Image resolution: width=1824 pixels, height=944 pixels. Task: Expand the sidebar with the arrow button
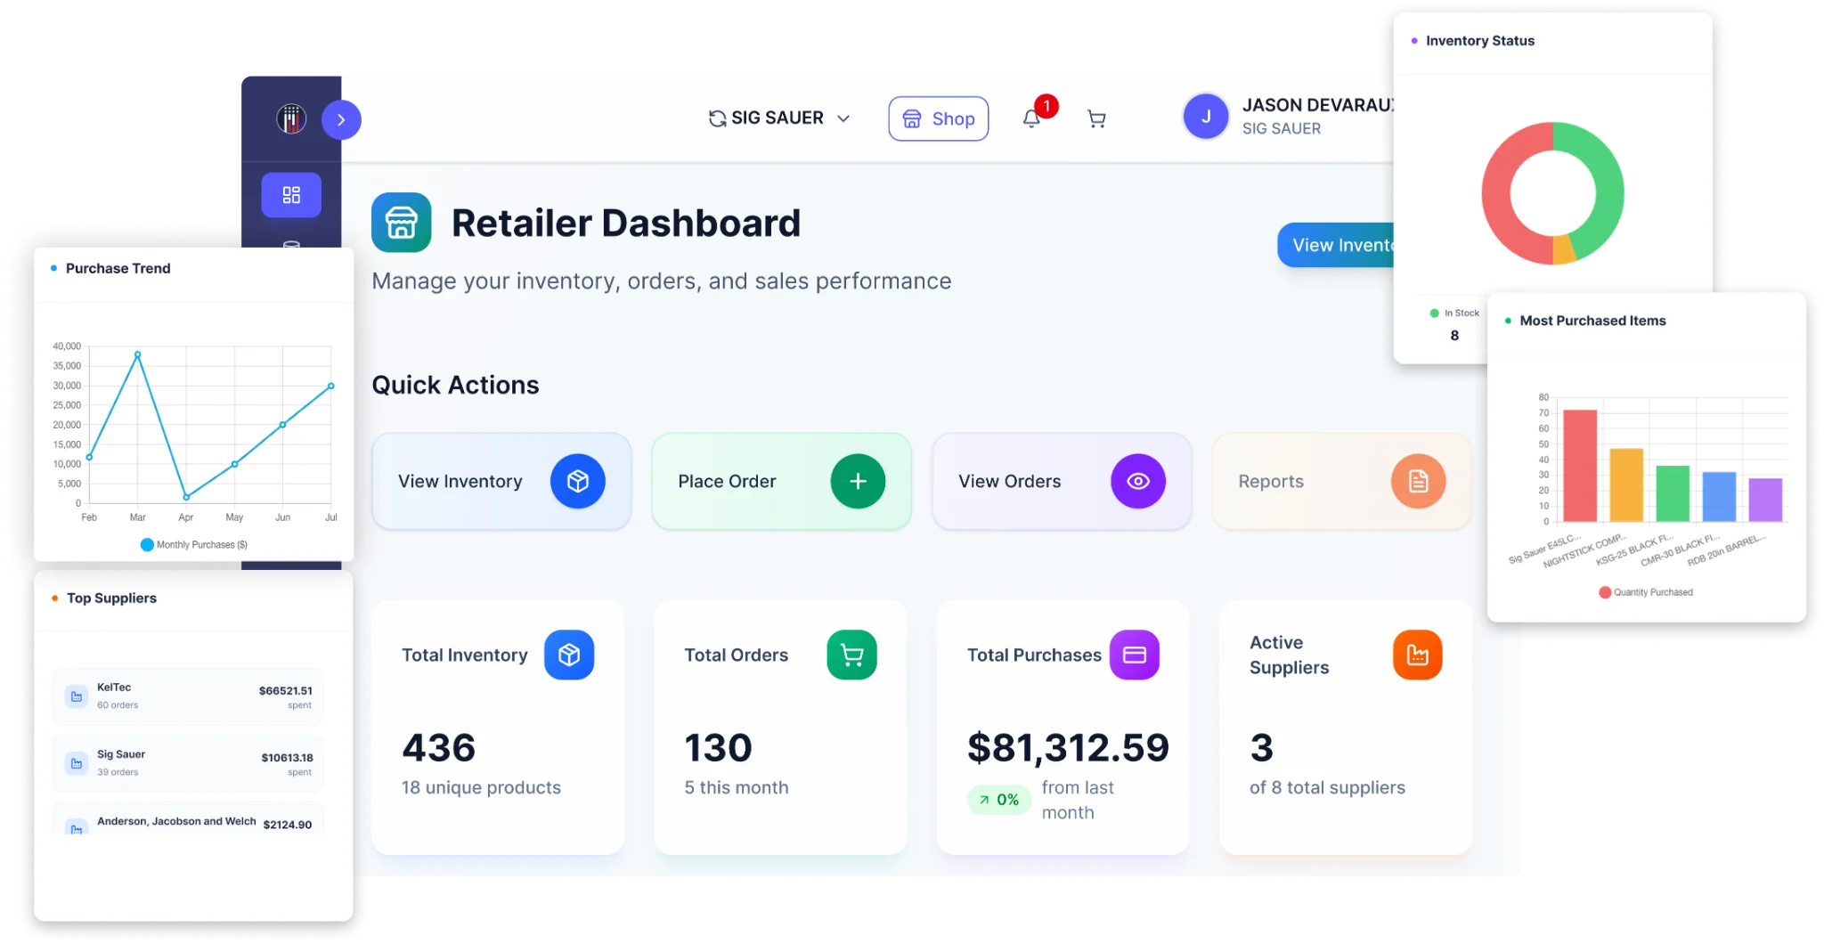tap(341, 119)
